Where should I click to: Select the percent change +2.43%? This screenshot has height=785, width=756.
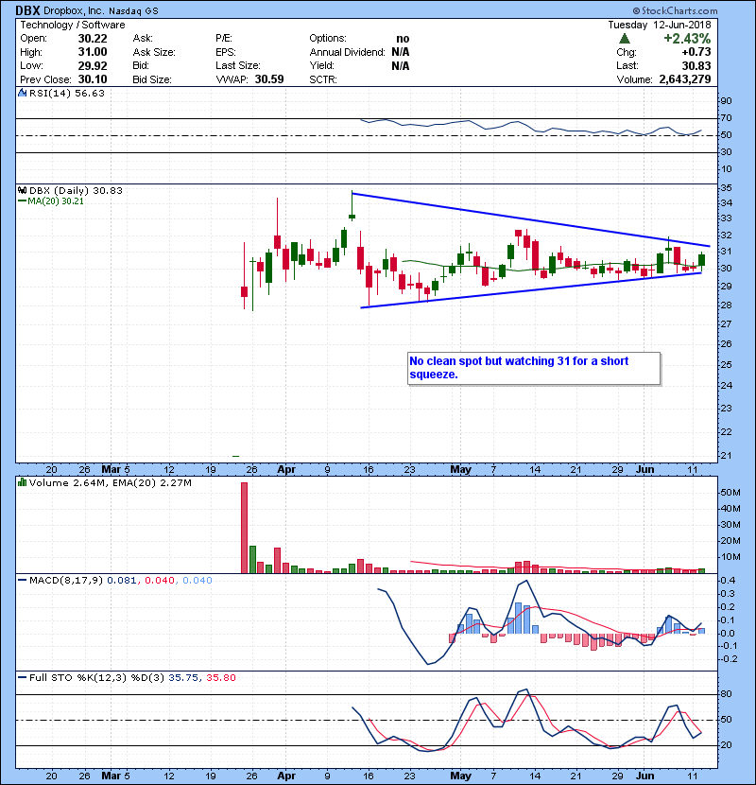coord(687,39)
